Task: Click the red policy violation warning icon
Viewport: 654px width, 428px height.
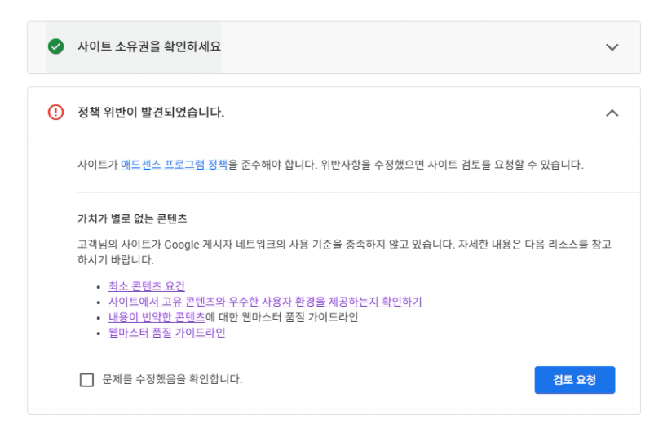Action: (55, 113)
